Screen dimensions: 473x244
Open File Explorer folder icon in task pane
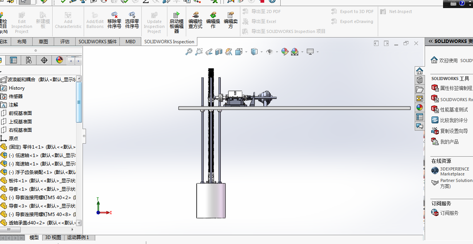[x=420, y=89]
